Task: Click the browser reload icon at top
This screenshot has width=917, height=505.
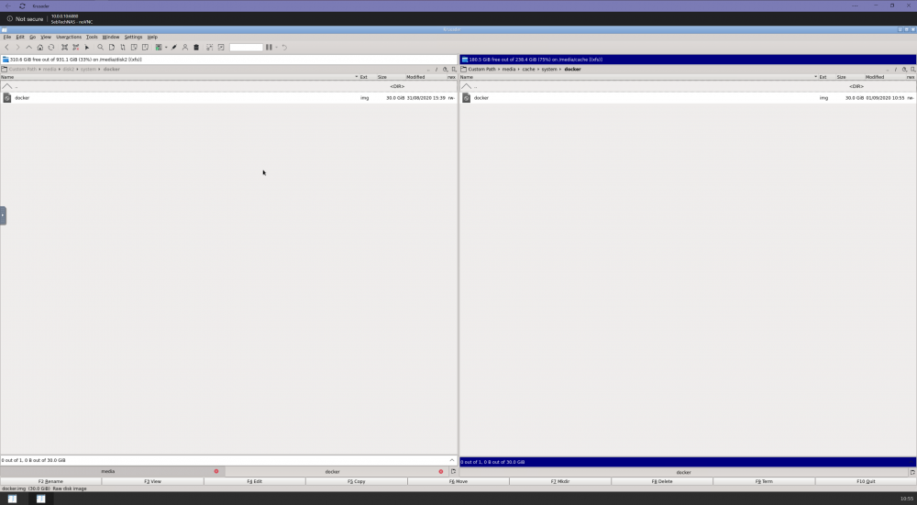Action: click(x=22, y=5)
